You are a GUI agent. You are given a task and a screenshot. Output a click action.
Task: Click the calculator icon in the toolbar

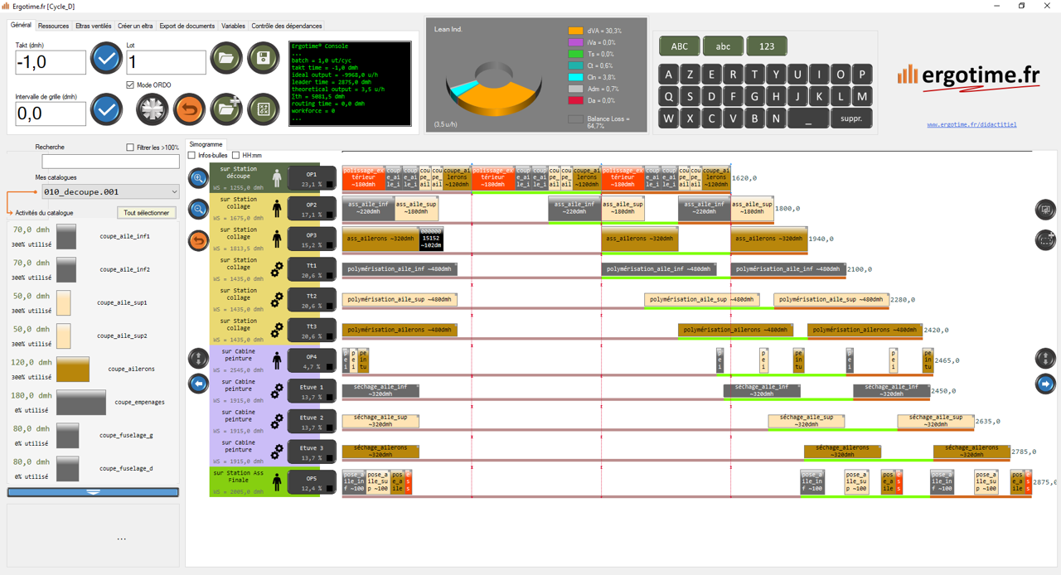click(x=264, y=109)
